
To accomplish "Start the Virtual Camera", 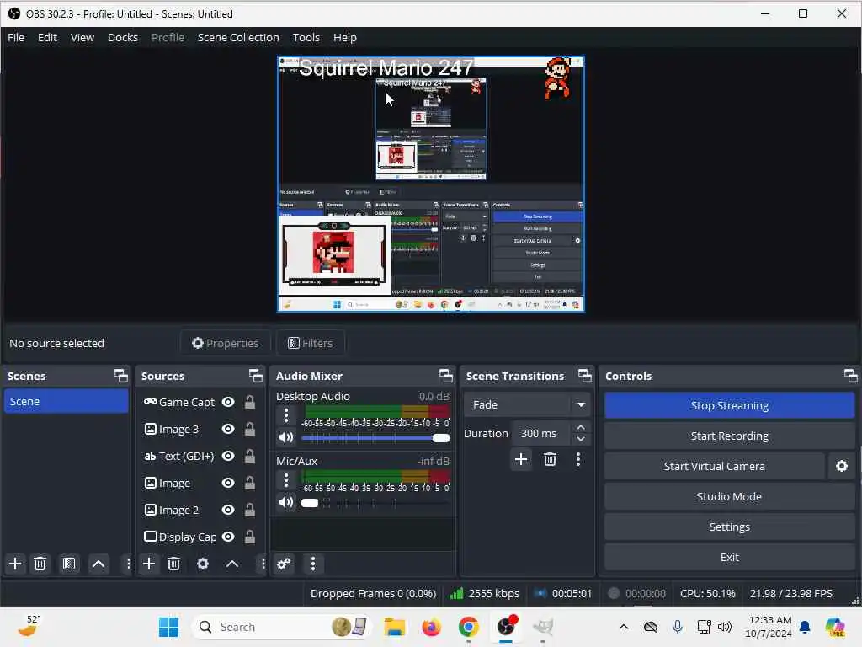I will point(714,466).
